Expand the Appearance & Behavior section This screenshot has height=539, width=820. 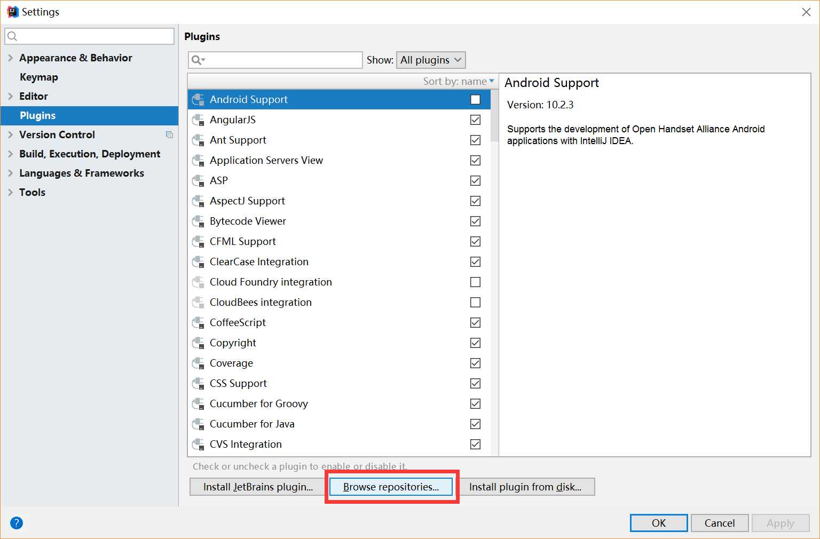pyautogui.click(x=10, y=58)
